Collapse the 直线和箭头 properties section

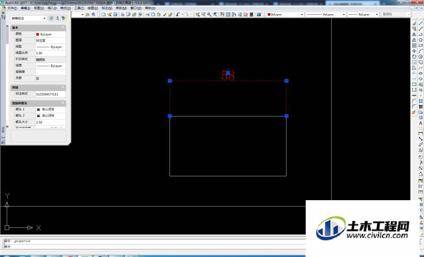point(63,103)
